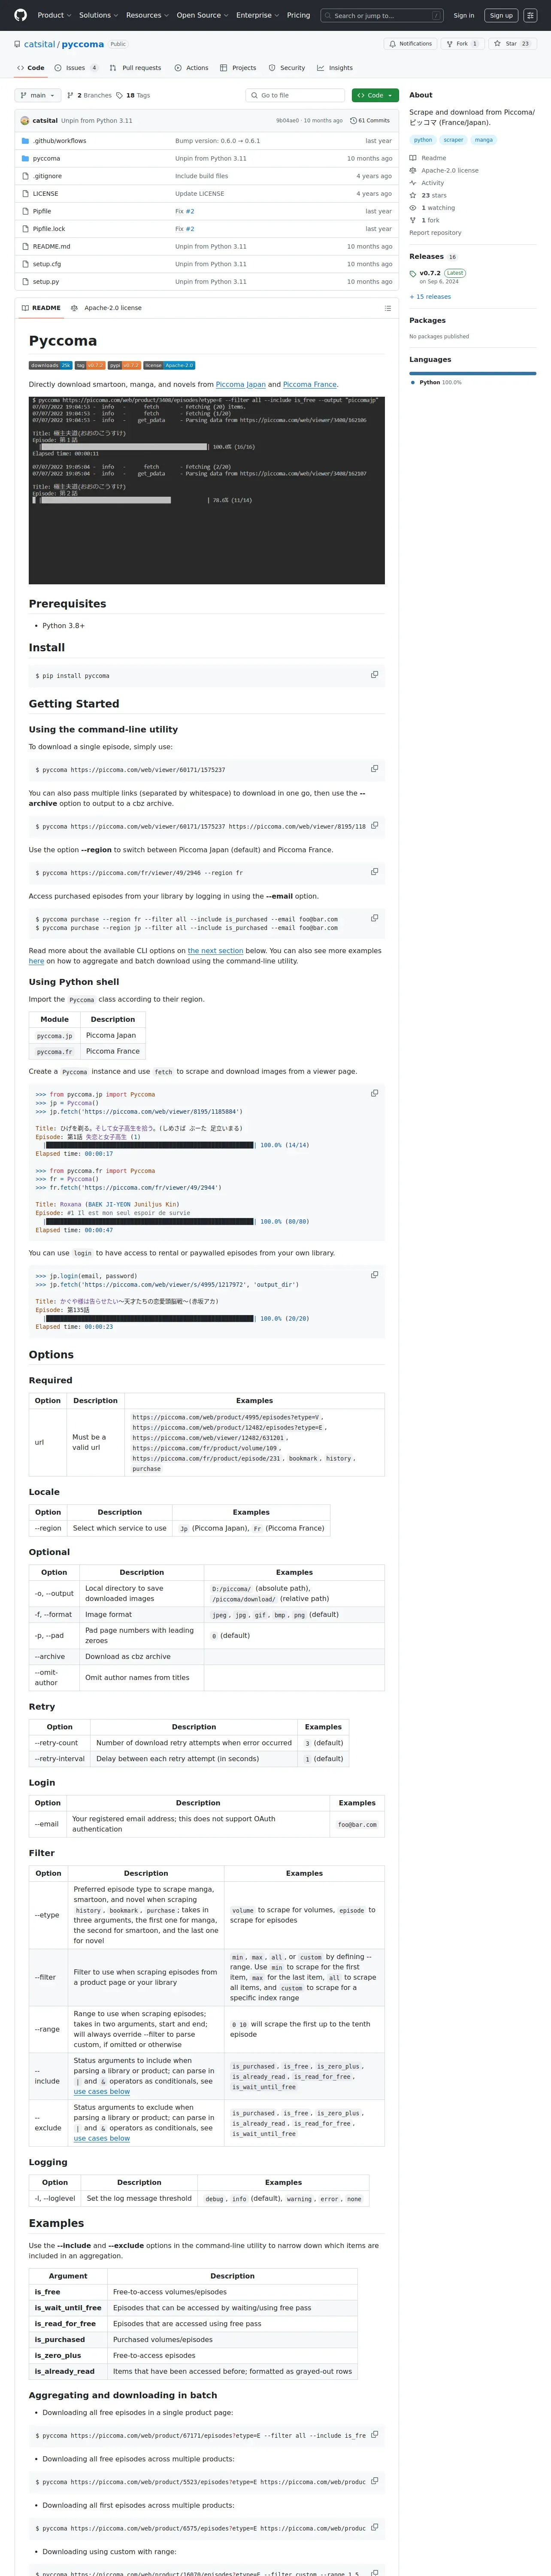Expand the Product menu
This screenshot has height=2576, width=551.
point(53,15)
